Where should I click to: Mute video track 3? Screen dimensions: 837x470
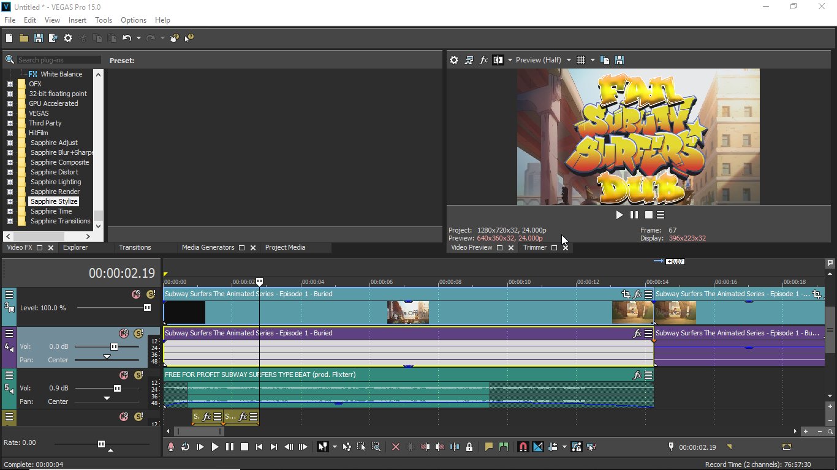(x=136, y=294)
